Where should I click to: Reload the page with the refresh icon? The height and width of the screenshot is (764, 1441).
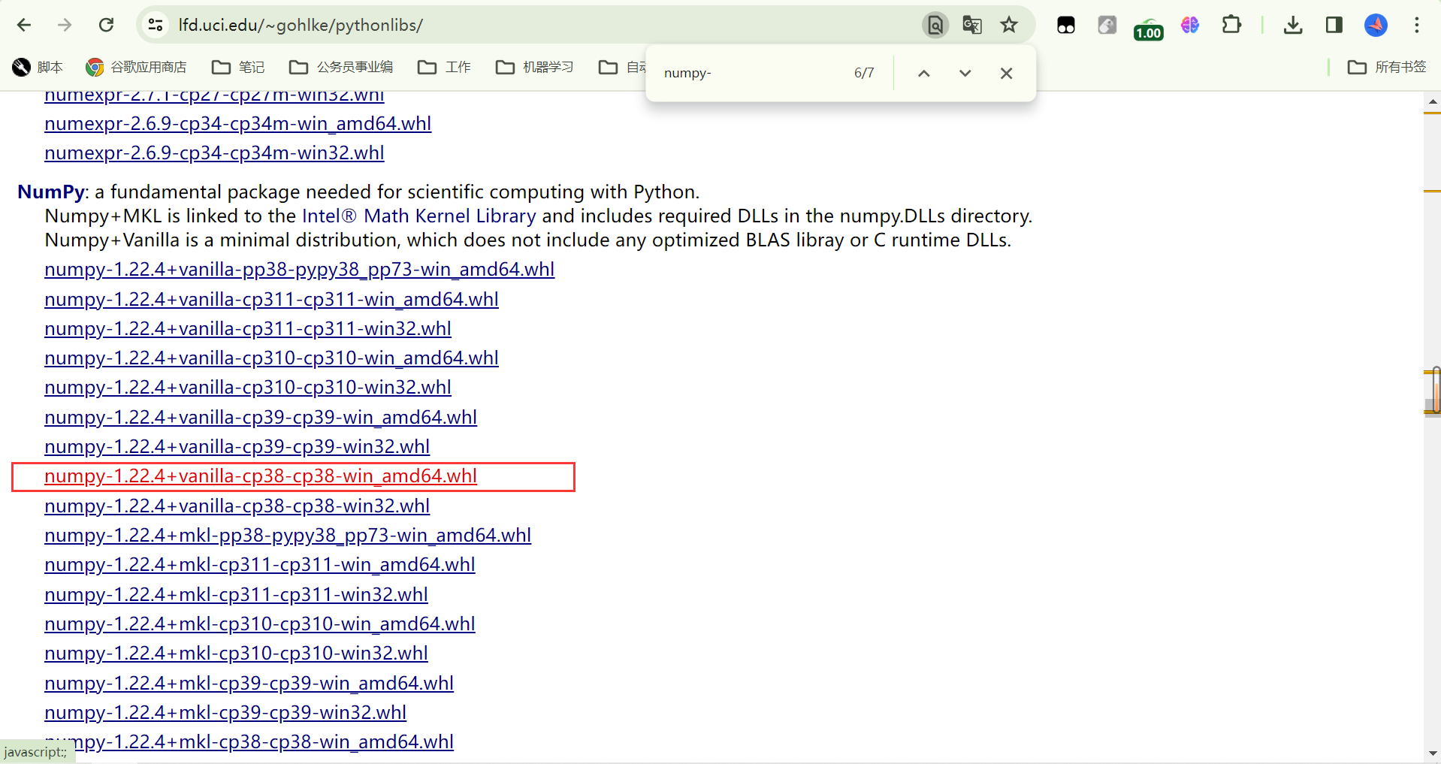click(107, 25)
